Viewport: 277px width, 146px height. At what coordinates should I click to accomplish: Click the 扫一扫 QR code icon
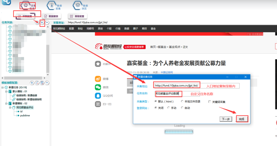98,104
